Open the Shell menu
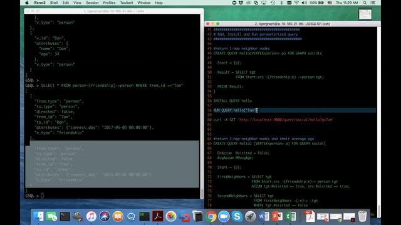The height and width of the screenshot is (225, 401). [54, 2]
